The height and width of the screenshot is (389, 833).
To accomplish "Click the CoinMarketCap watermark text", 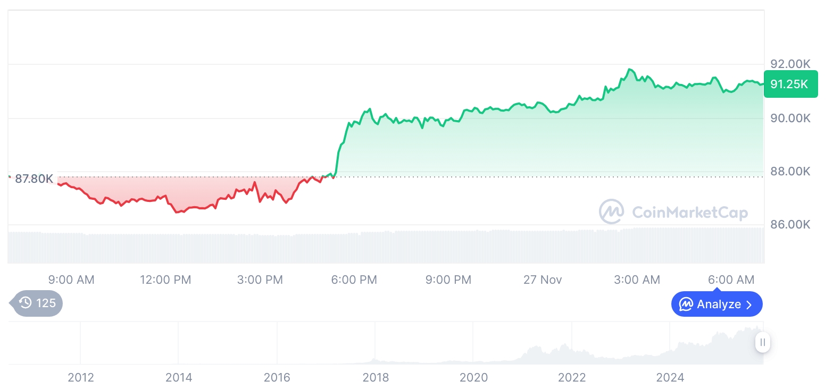I will tap(690, 213).
